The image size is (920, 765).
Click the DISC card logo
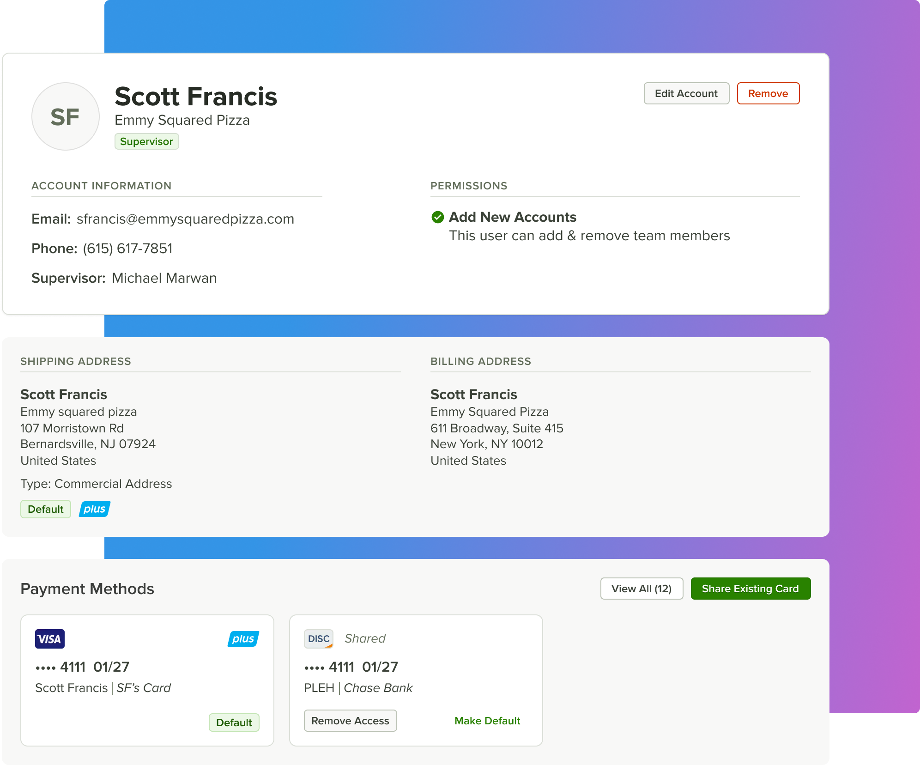coord(318,639)
